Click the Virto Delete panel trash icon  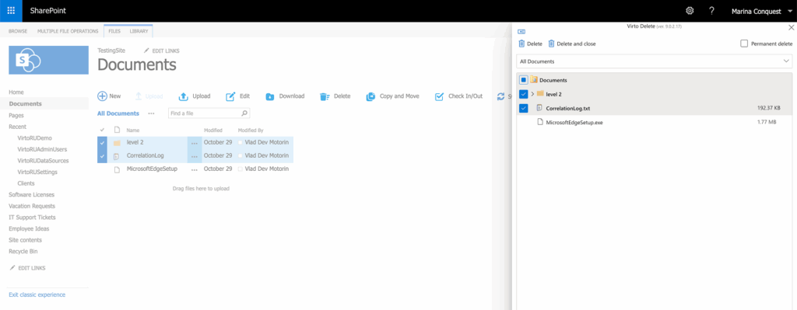[521, 44]
